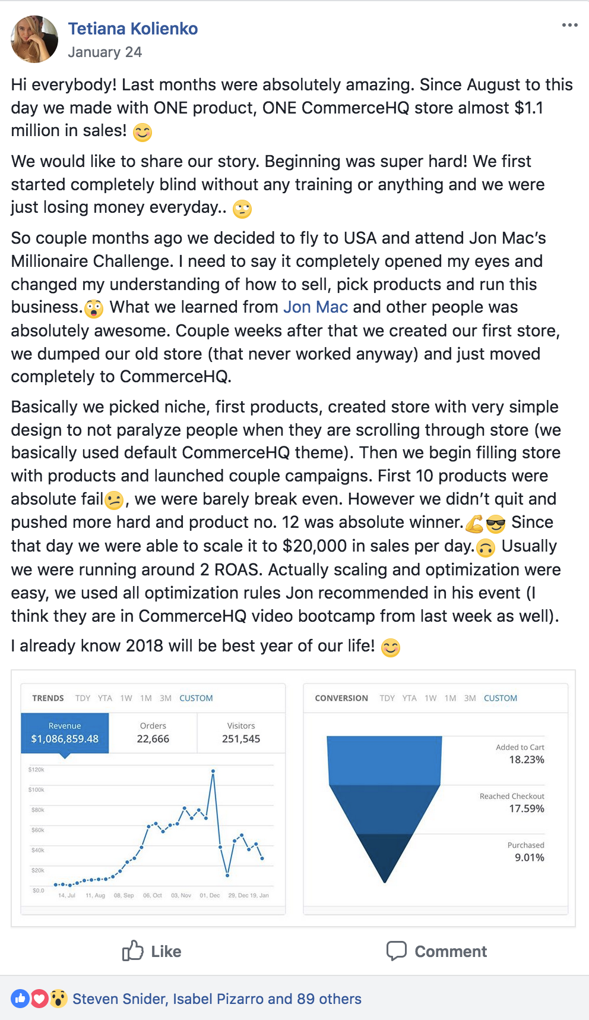Screen dimensions: 589x1020
Task: Click the January 24 post timestamp
Action: (105, 52)
